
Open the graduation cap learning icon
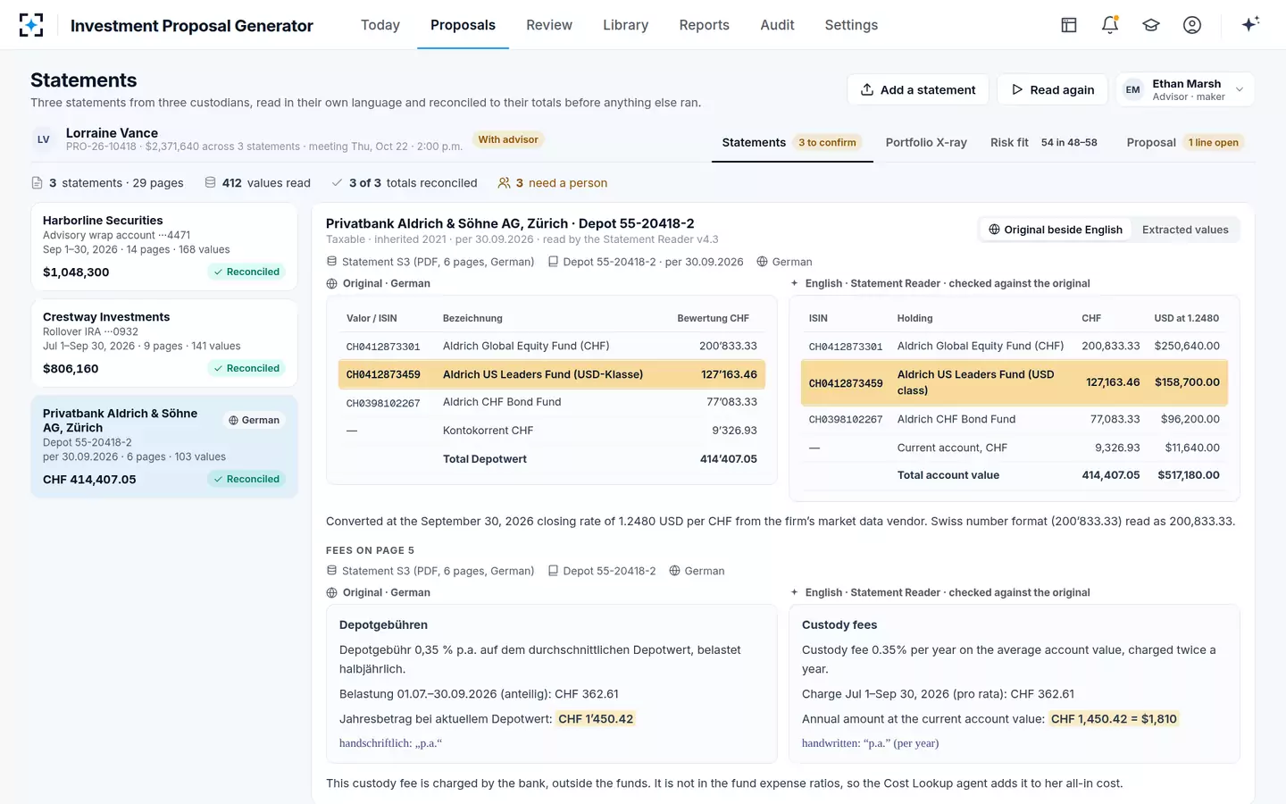(1151, 25)
